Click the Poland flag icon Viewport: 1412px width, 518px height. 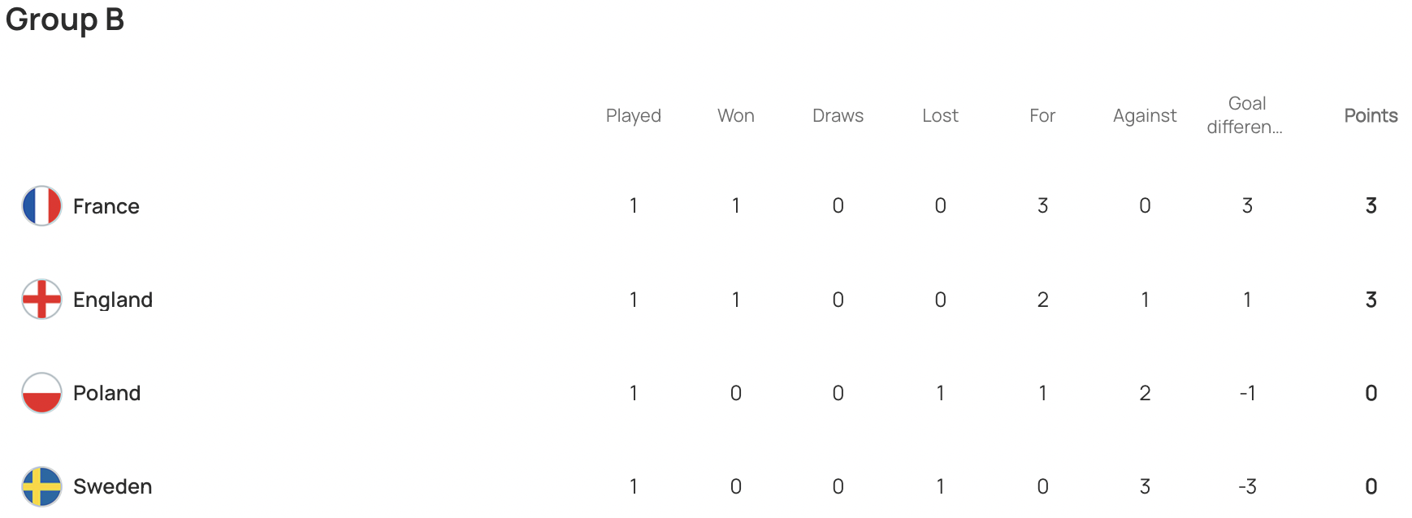pos(41,393)
